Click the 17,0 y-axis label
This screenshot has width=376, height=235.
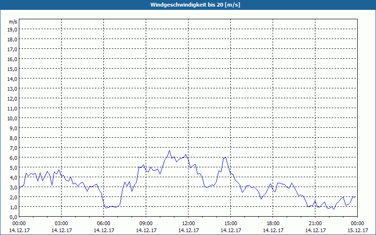13,49
